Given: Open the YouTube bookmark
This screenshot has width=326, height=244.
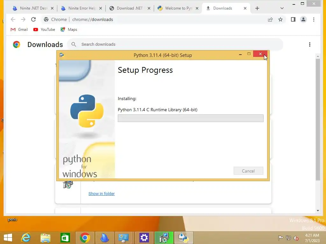Looking at the screenshot, I should pos(44,30).
